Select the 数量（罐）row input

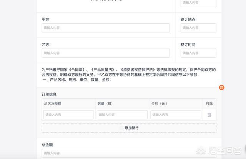pos(122,115)
